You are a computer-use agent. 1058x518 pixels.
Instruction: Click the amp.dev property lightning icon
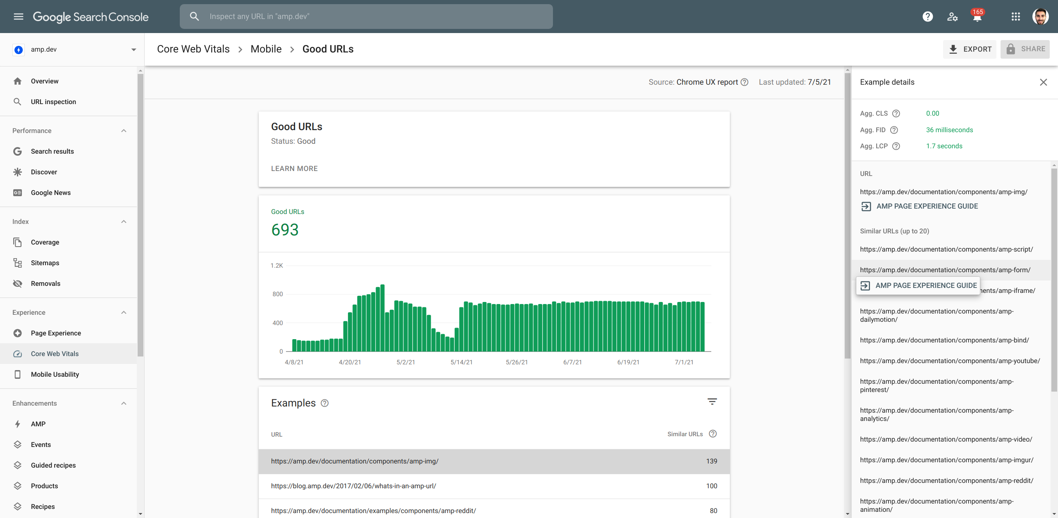(19, 50)
